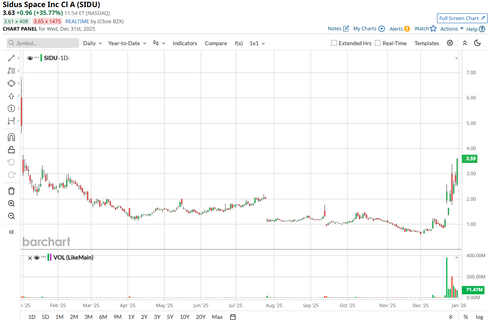Select the arrow marker tool icon
Image resolution: width=490 pixels, height=322 pixels.
(11, 96)
